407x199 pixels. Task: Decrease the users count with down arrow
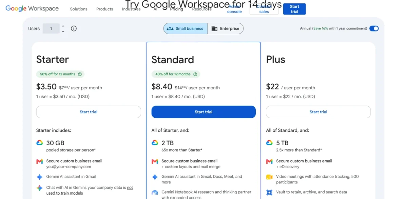click(63, 31)
